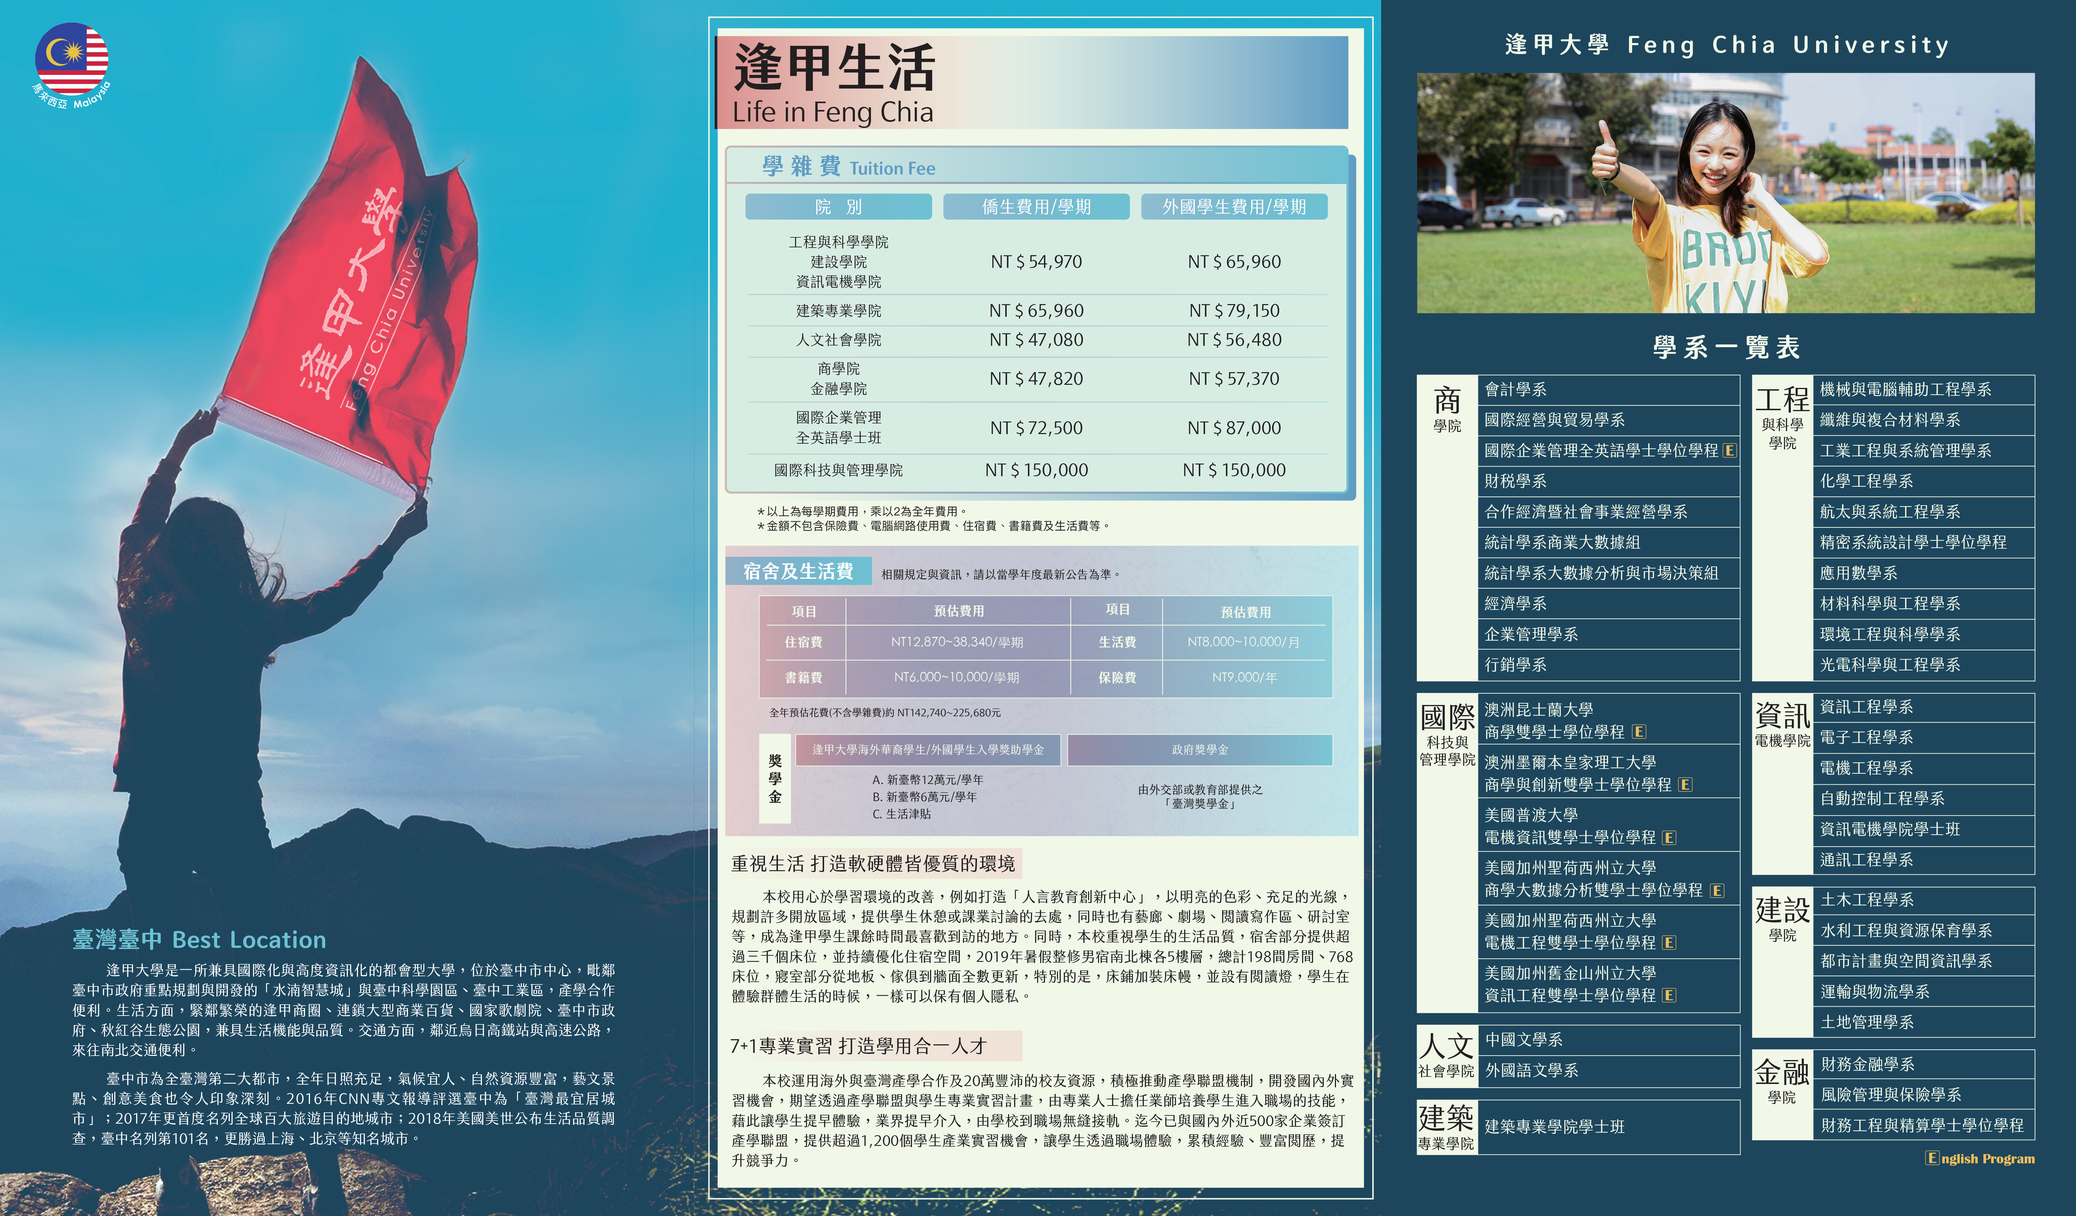Screen dimensions: 2076x1216
Task: Click 逢甲大學 Feng Chia University title
Action: (x=1727, y=44)
